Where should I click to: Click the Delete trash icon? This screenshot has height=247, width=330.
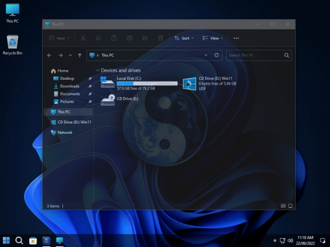click(160, 38)
